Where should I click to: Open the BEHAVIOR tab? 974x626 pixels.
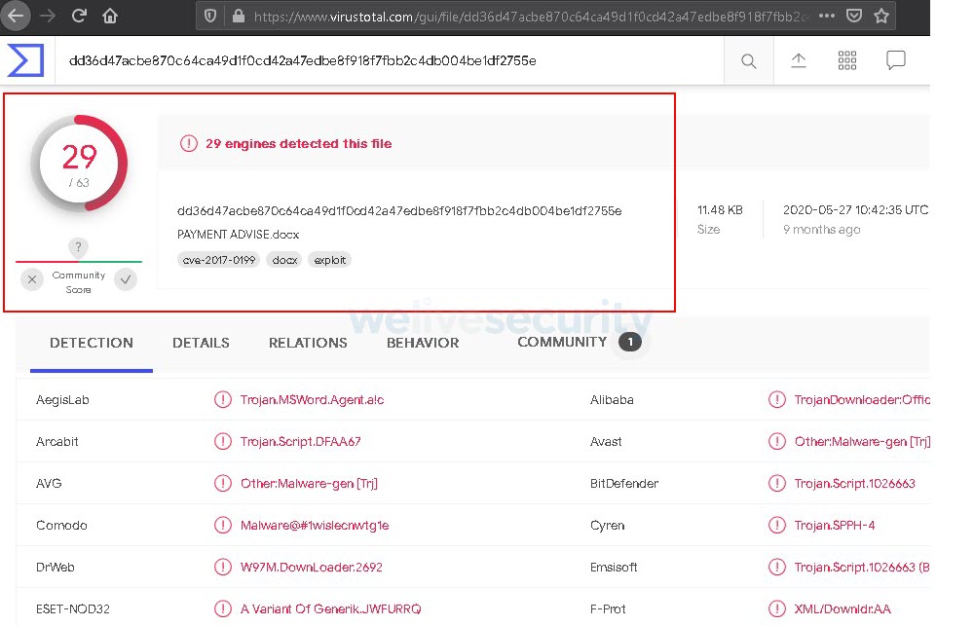(423, 343)
